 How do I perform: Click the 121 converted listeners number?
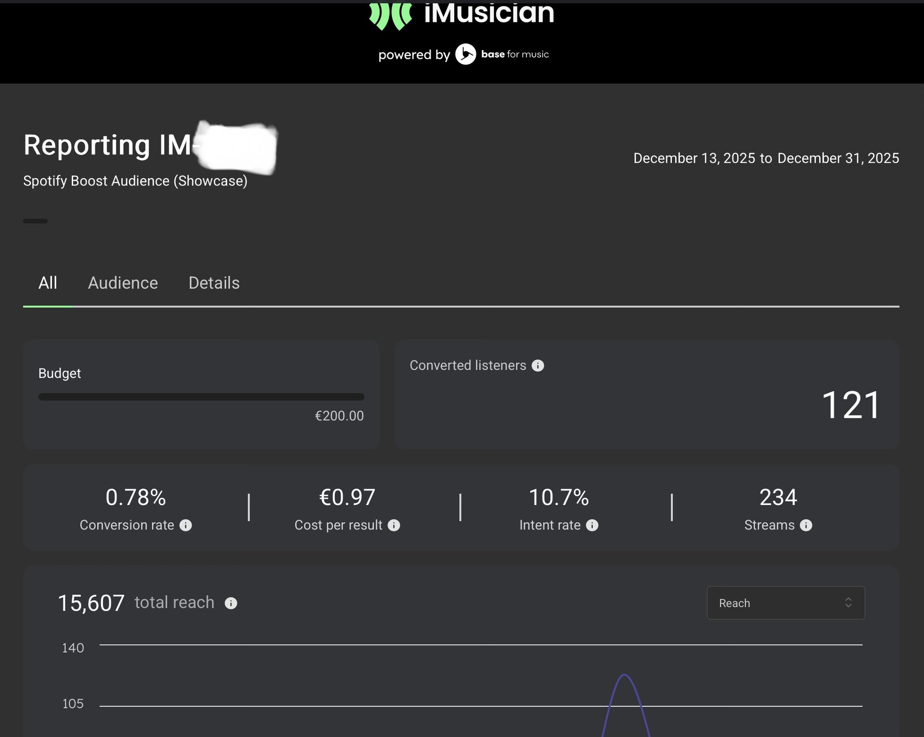850,405
